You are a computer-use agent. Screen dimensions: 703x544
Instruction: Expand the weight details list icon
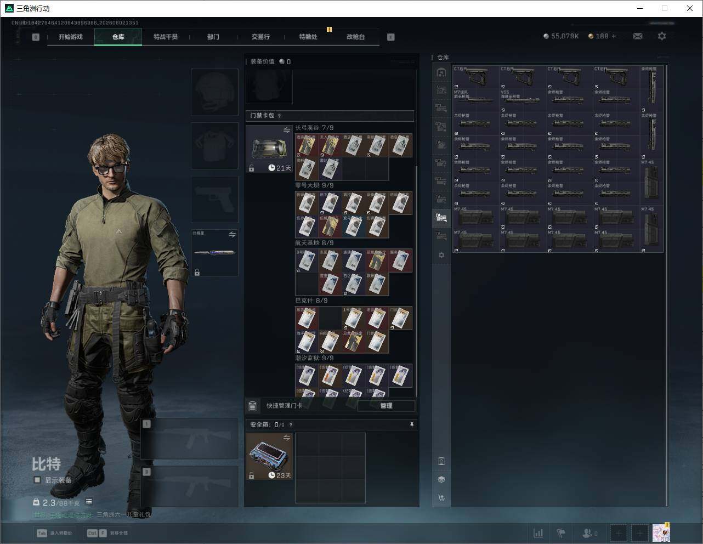tap(89, 502)
